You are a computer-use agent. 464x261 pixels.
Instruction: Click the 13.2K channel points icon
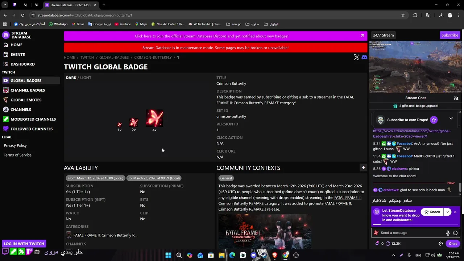pos(388,244)
